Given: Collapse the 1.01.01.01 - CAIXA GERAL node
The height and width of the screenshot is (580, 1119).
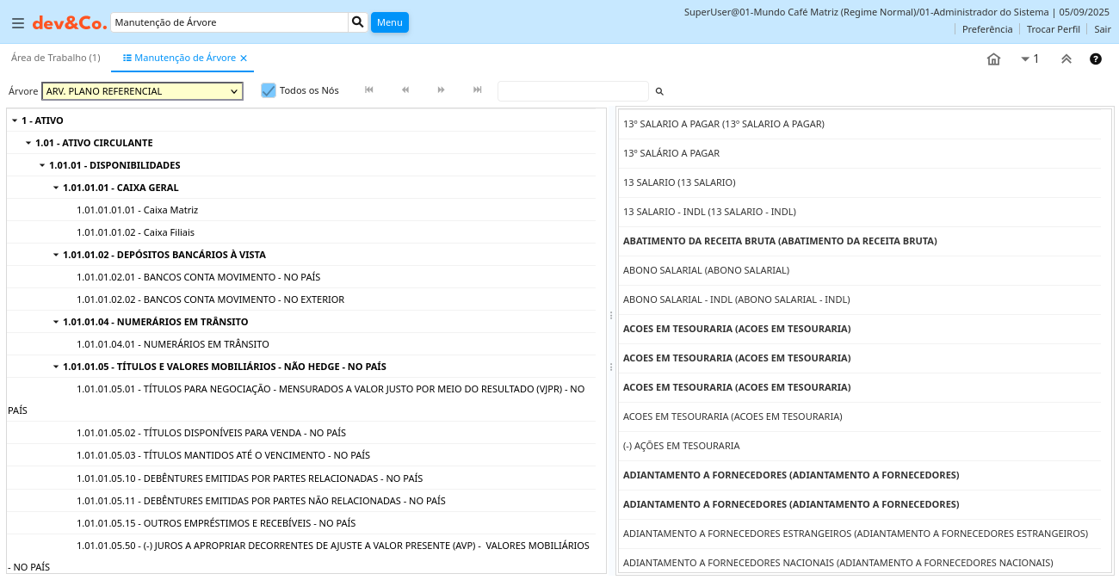Looking at the screenshot, I should point(56,188).
